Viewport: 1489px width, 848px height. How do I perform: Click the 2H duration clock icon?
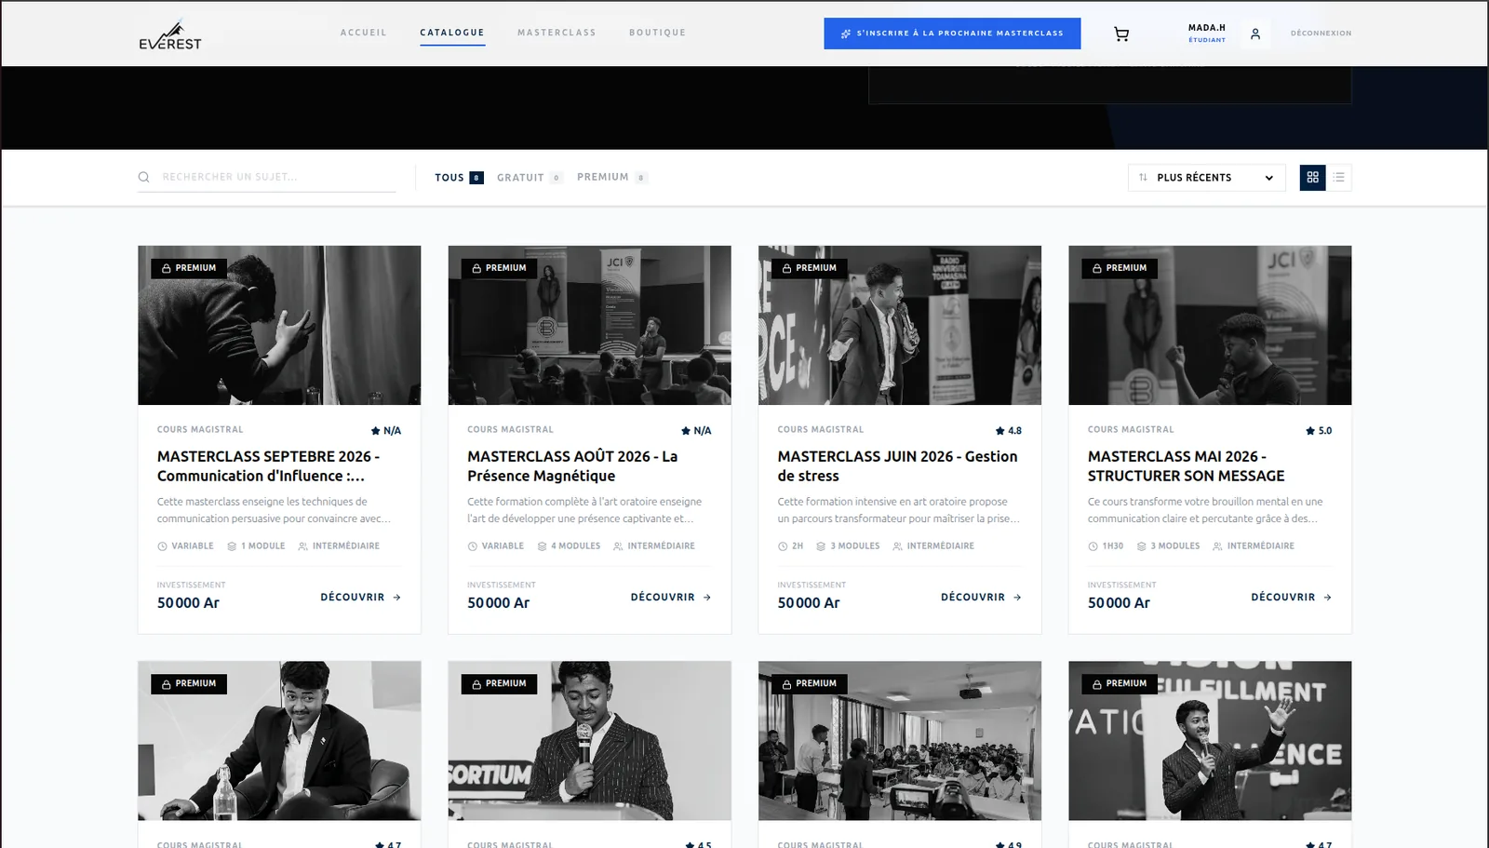pos(783,546)
